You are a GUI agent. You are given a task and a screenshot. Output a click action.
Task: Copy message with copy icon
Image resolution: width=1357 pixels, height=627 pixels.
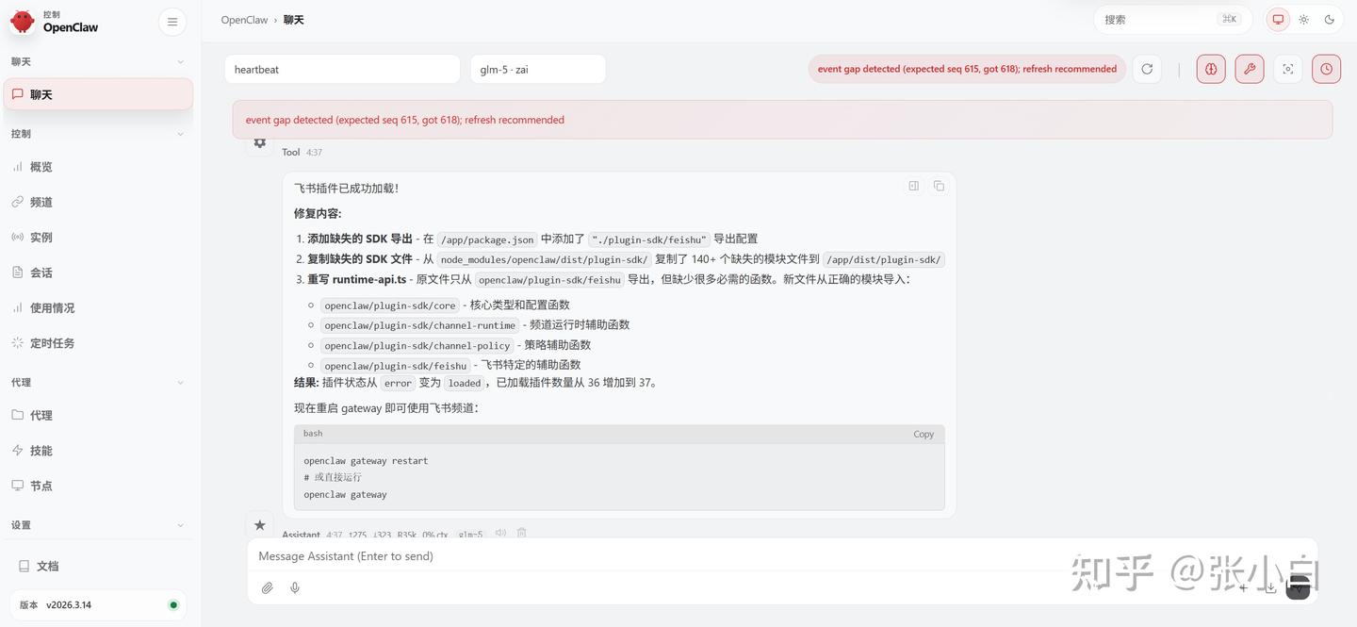pos(939,186)
